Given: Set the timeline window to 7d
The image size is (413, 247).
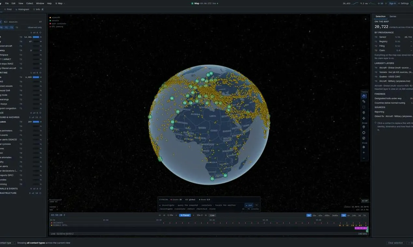Looking at the screenshot, I should (x=365, y=215).
